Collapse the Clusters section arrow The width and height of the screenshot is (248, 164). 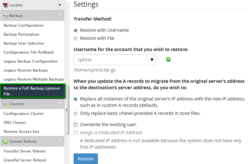point(60,104)
